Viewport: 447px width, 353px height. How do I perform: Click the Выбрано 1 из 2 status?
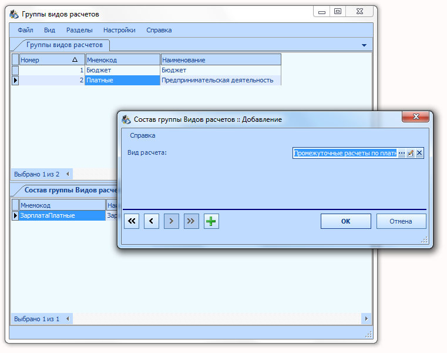37,174
